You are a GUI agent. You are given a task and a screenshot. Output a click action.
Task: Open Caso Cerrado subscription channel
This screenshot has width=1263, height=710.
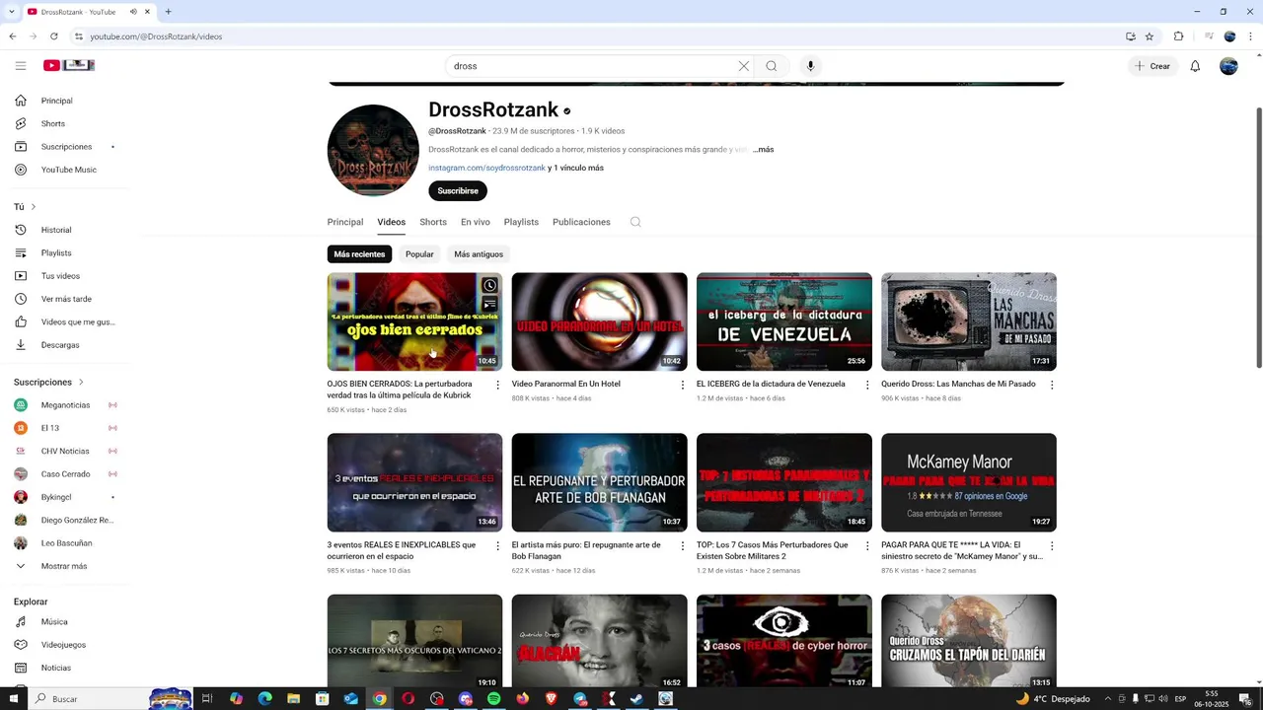(x=68, y=474)
